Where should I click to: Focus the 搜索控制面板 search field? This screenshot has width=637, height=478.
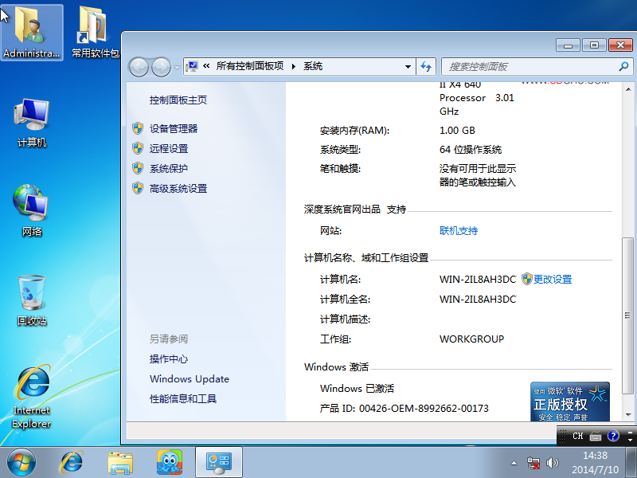536,66
